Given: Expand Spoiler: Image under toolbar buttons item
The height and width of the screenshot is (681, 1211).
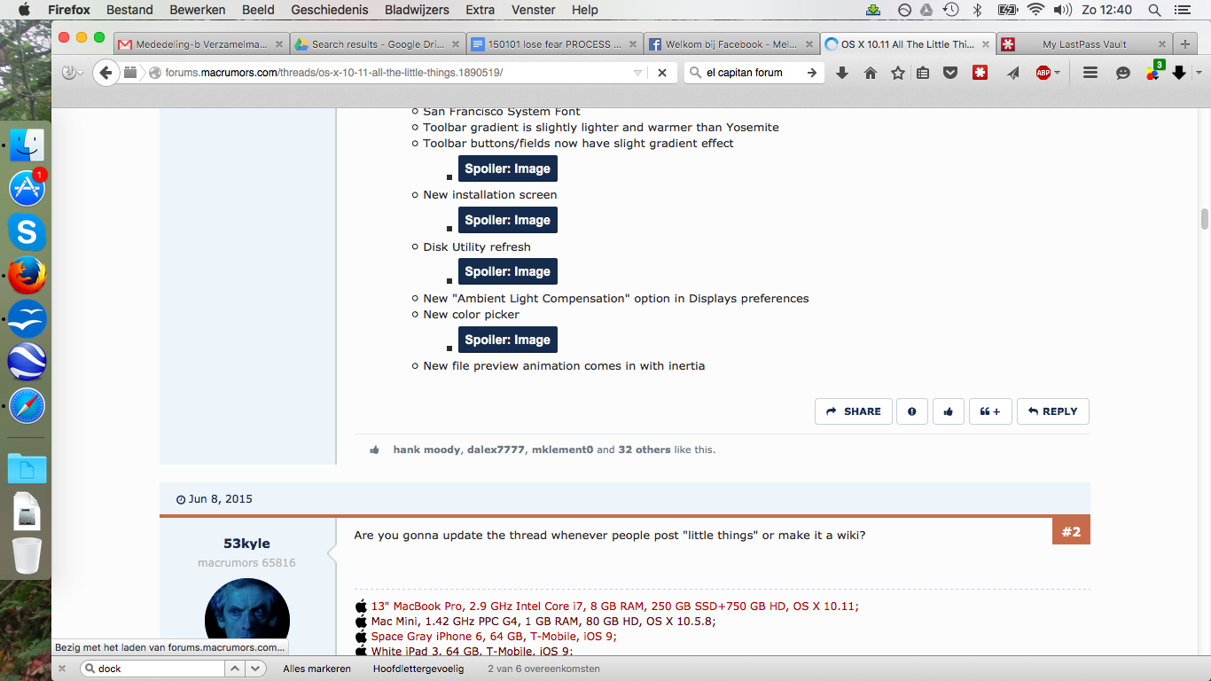Looking at the screenshot, I should coord(508,168).
